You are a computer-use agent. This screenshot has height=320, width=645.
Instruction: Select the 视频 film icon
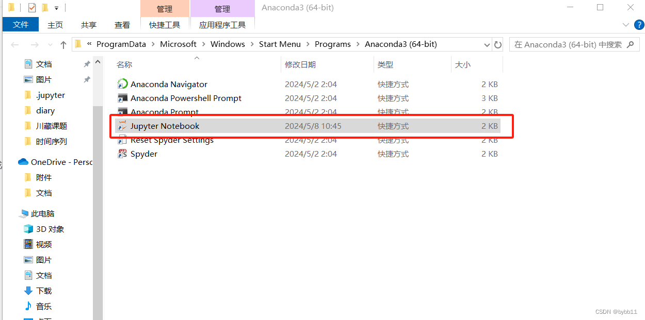click(28, 244)
